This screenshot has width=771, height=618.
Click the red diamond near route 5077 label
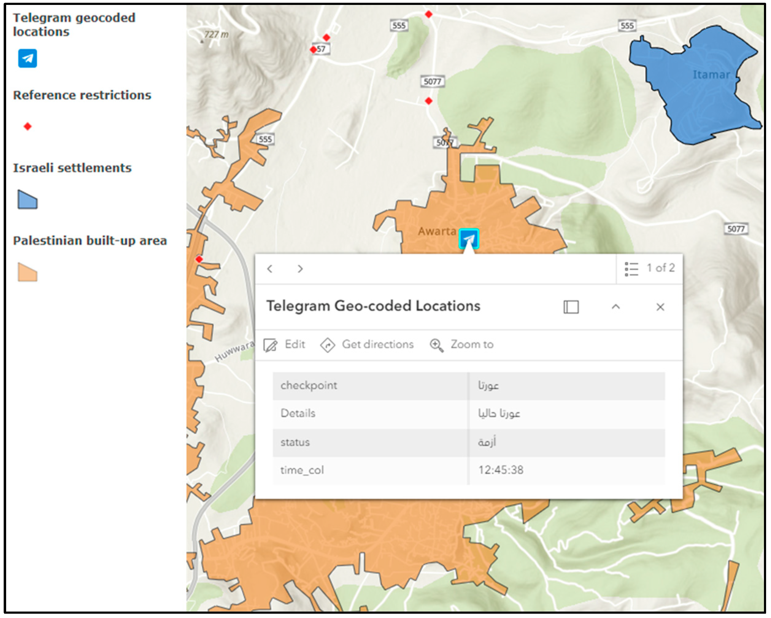click(x=429, y=101)
